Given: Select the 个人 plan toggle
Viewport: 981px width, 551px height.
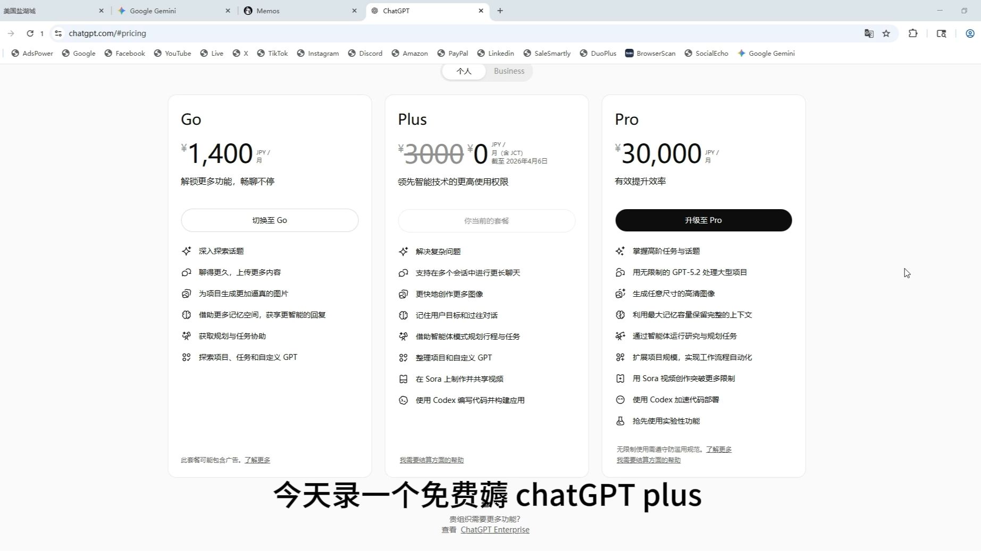Looking at the screenshot, I should pos(464,71).
